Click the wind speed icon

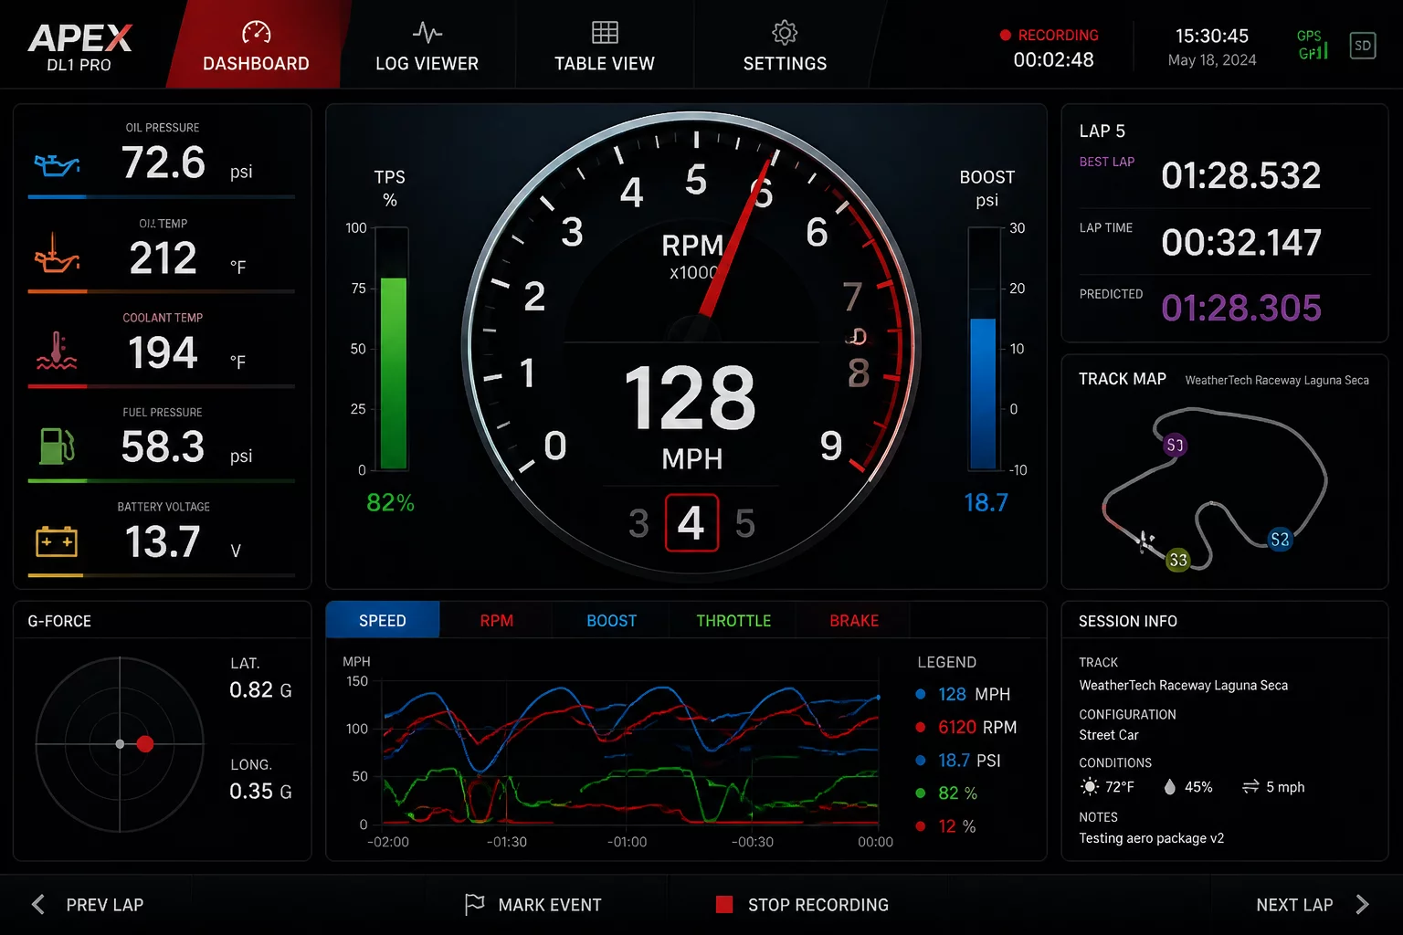click(x=1250, y=787)
